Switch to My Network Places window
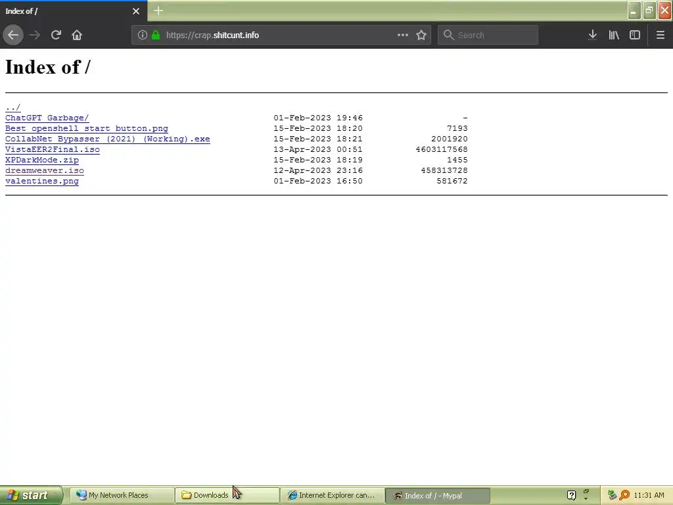This screenshot has width=673, height=505. click(122, 495)
